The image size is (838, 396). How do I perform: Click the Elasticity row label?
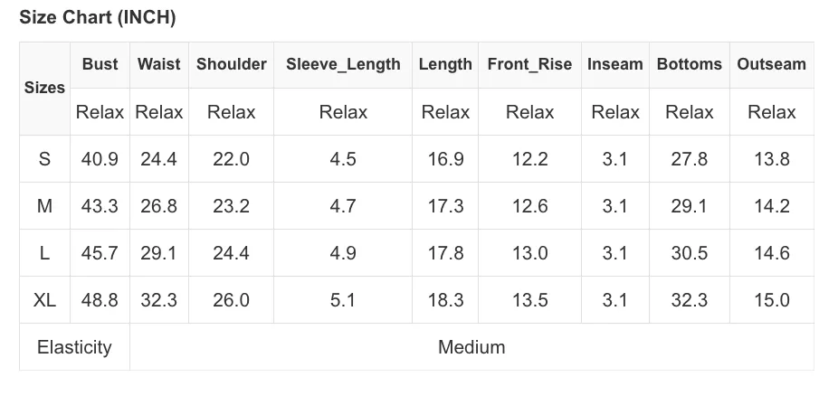pos(74,347)
